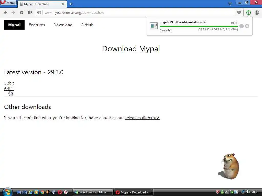Click the installer file icon in downloads popup
The width and height of the screenshot is (262, 196).
154,26
